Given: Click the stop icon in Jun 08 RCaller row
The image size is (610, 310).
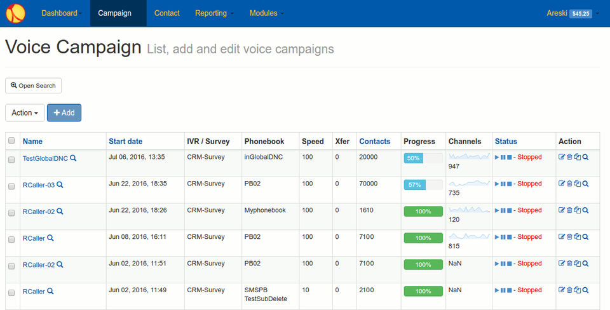Looking at the screenshot, I should point(510,237).
